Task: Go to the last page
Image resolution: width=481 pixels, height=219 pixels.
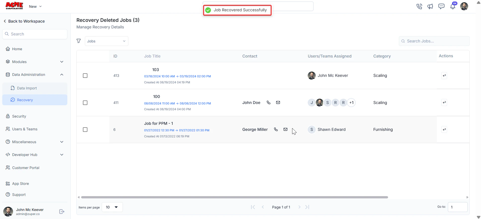Action: click(307, 207)
